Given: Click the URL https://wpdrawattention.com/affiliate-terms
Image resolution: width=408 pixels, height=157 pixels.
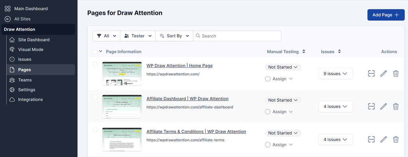Looking at the screenshot, I should [x=185, y=140].
